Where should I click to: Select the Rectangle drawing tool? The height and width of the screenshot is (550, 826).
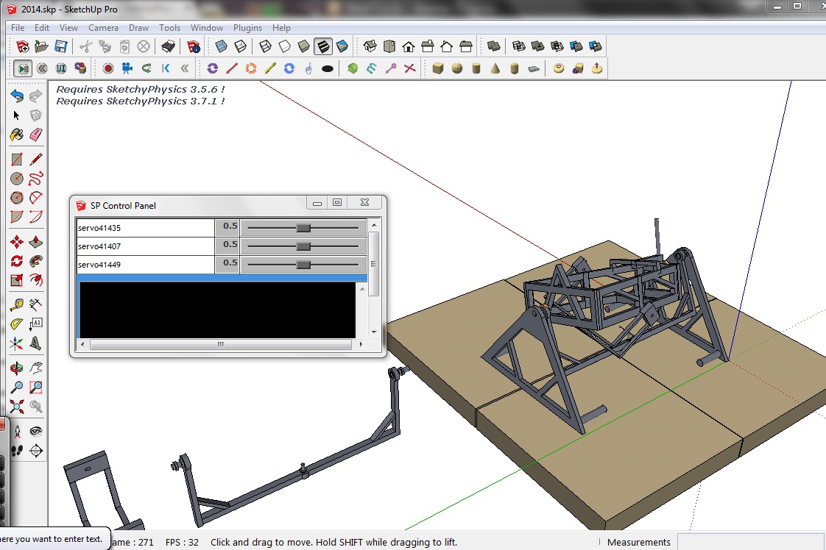coord(17,159)
